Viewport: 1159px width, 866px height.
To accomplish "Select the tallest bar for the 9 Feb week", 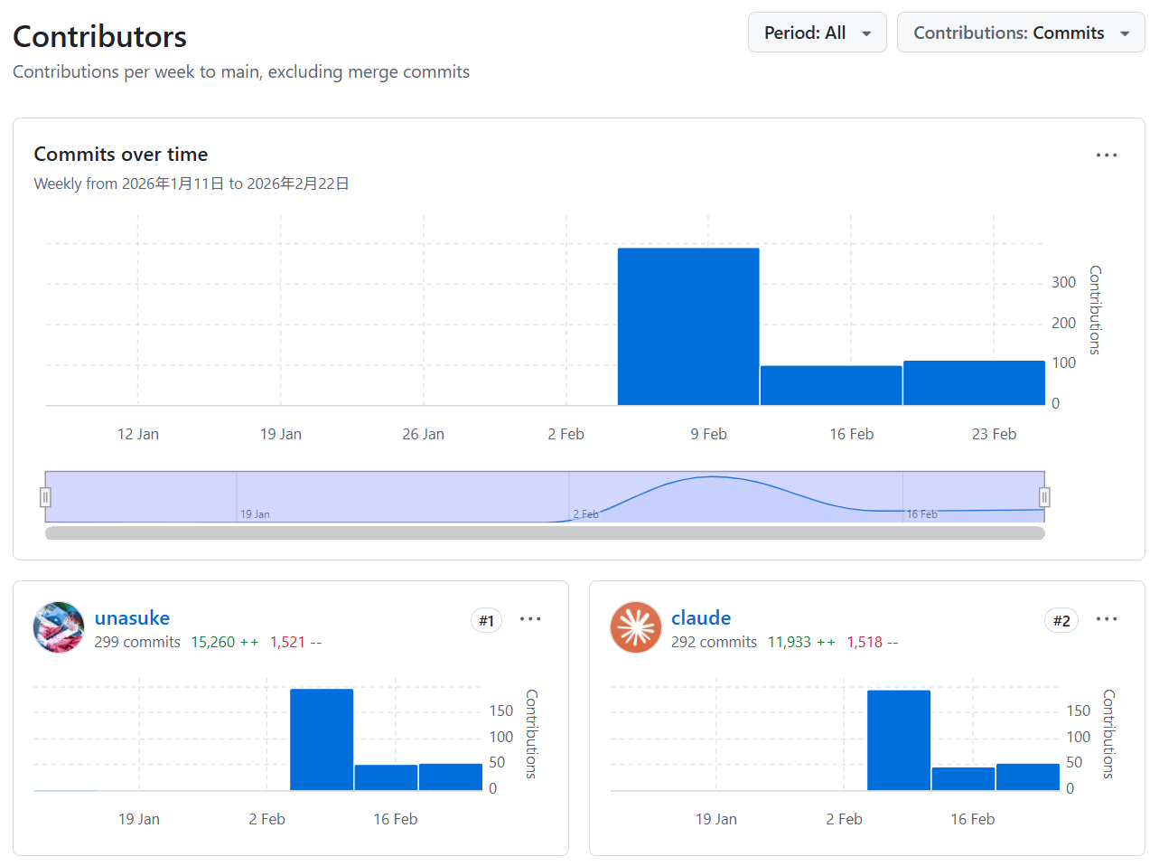I will (x=688, y=325).
